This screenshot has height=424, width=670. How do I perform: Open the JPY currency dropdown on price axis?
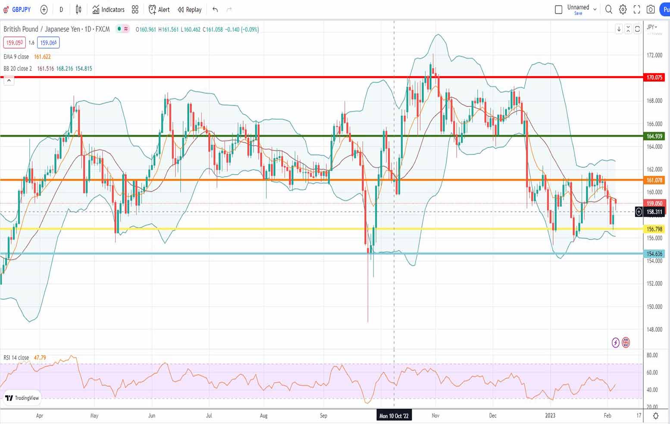[x=652, y=27]
